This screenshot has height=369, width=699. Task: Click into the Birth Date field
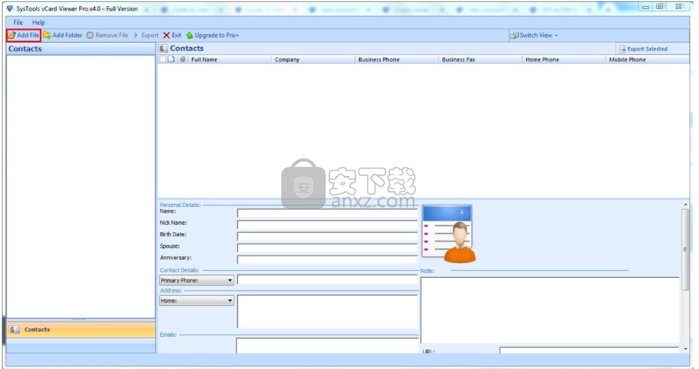[x=327, y=236]
